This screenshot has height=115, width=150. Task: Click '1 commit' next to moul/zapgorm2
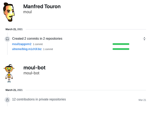pyautogui.click(x=38, y=44)
